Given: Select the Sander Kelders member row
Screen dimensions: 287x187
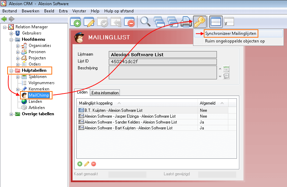Looking at the screenshot, I should click(157, 122).
